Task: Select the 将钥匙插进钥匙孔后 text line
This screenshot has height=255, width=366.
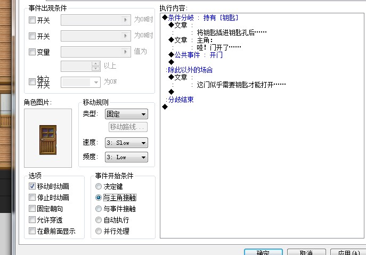Action: tap(232, 32)
